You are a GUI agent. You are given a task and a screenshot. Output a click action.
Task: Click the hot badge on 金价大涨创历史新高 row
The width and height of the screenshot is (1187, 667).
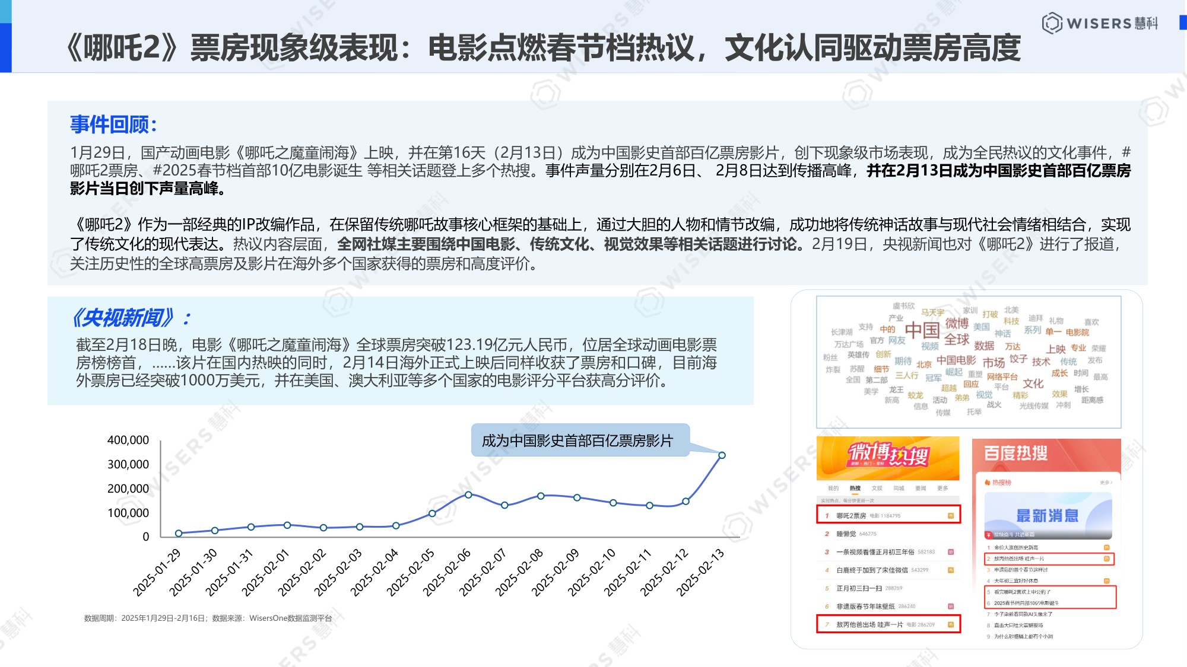[x=1106, y=547]
